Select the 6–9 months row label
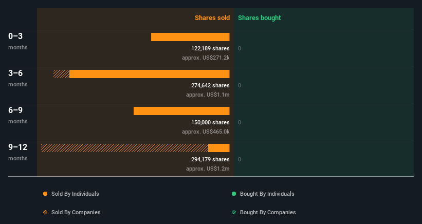This screenshot has height=224, width=422. pyautogui.click(x=18, y=116)
